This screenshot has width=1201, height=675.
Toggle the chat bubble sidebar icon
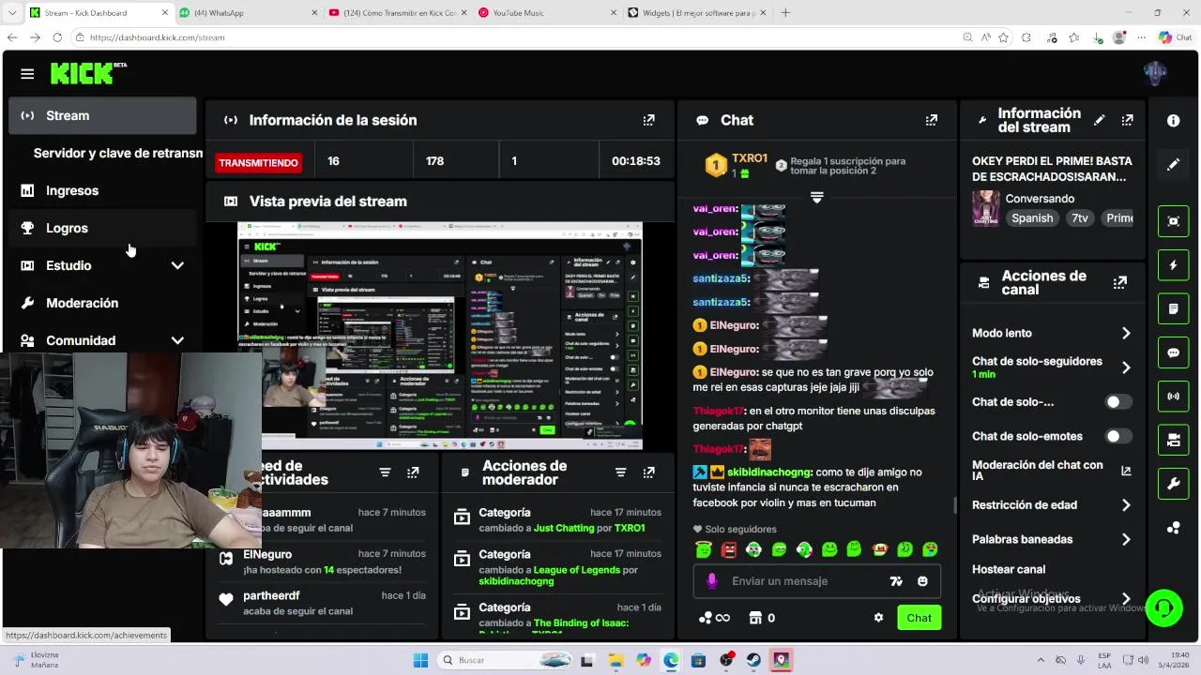1174,352
